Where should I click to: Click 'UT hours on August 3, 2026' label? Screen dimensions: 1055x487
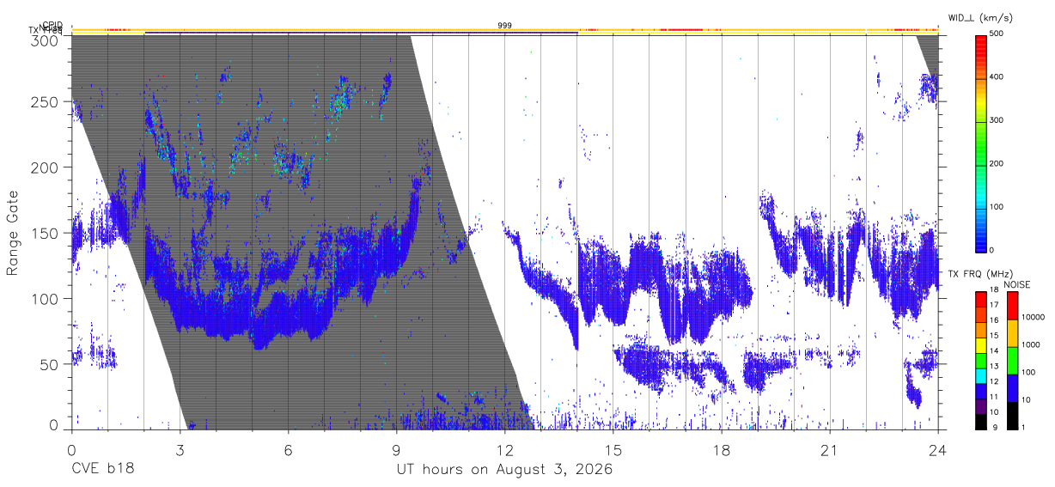[x=504, y=470]
